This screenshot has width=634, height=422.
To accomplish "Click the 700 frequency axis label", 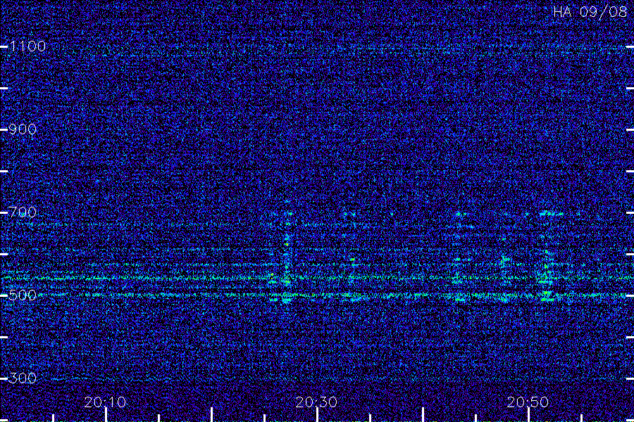I will click(23, 212).
